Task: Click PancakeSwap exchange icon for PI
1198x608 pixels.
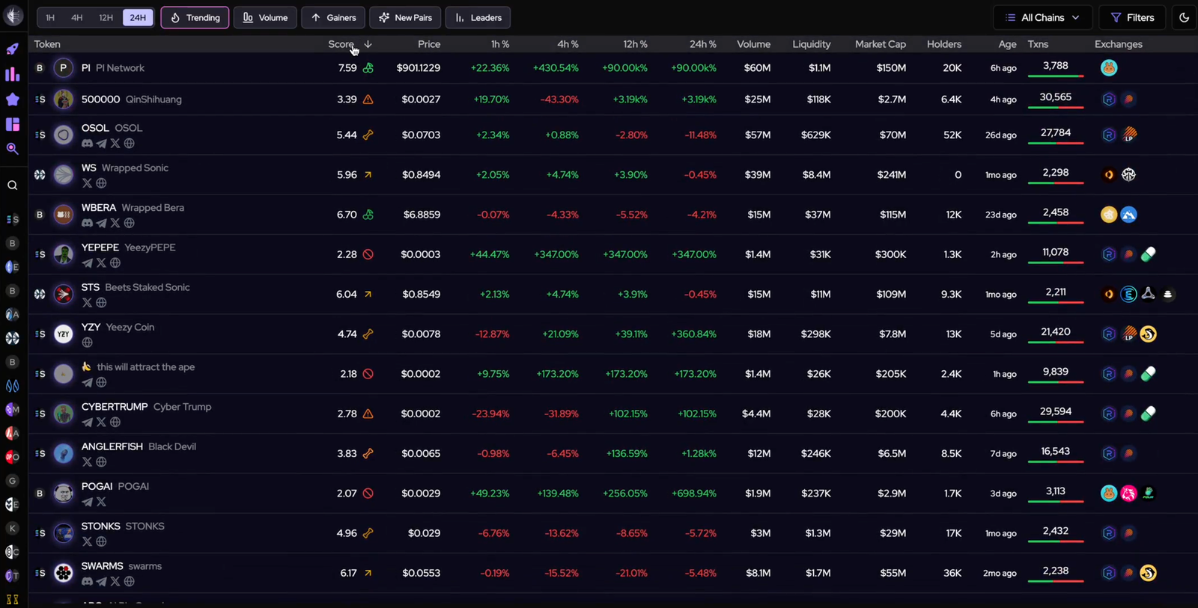Action: coord(1109,68)
